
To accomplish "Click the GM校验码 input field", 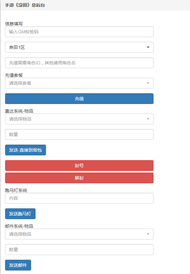I will coord(79,32).
